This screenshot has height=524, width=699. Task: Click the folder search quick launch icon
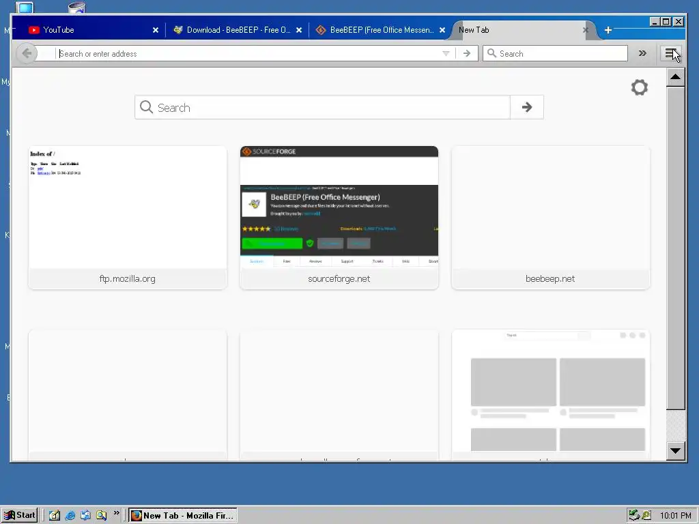pos(101,515)
